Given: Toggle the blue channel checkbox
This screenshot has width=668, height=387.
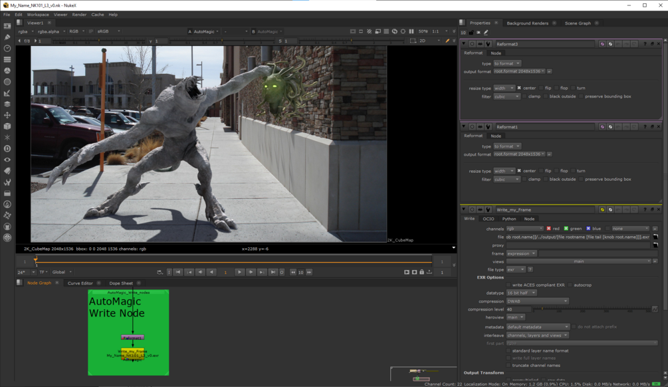Looking at the screenshot, I should coord(588,229).
